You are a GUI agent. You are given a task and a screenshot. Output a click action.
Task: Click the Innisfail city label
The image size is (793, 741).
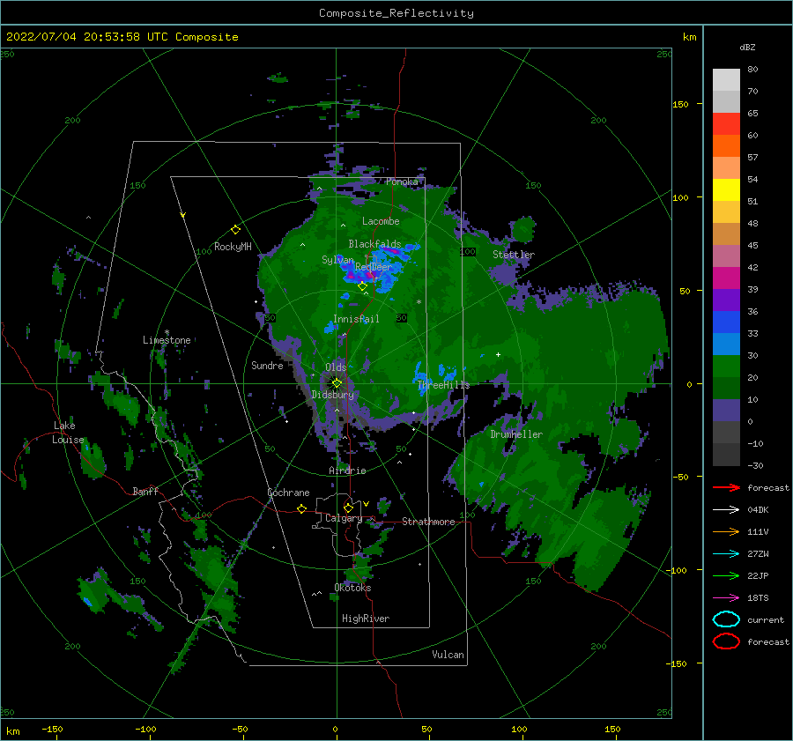356,319
